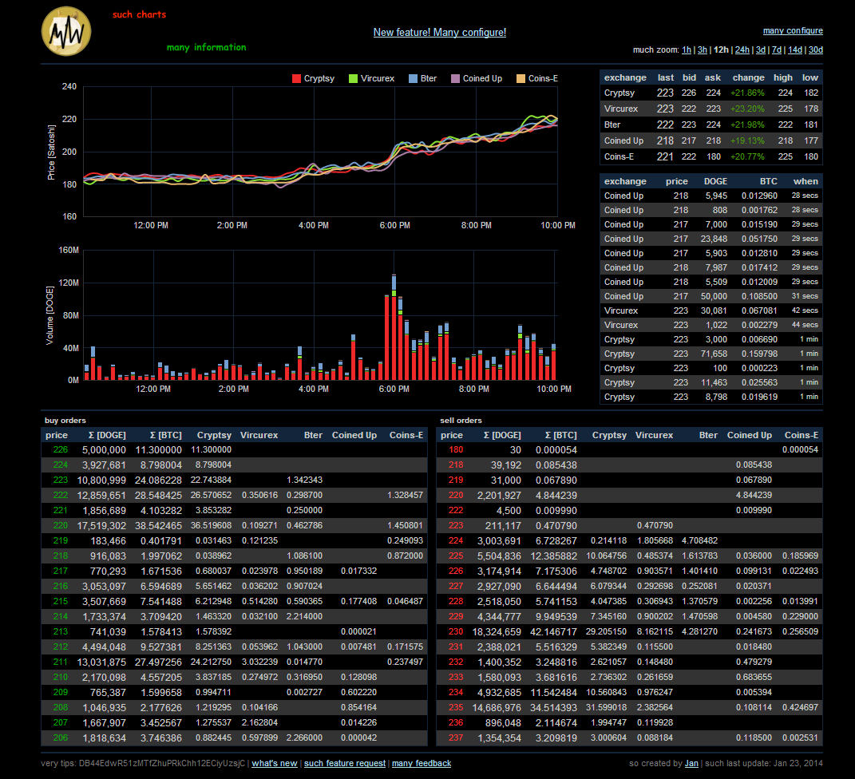Select the 30d zoom range
855x779 pixels.
pyautogui.click(x=816, y=49)
